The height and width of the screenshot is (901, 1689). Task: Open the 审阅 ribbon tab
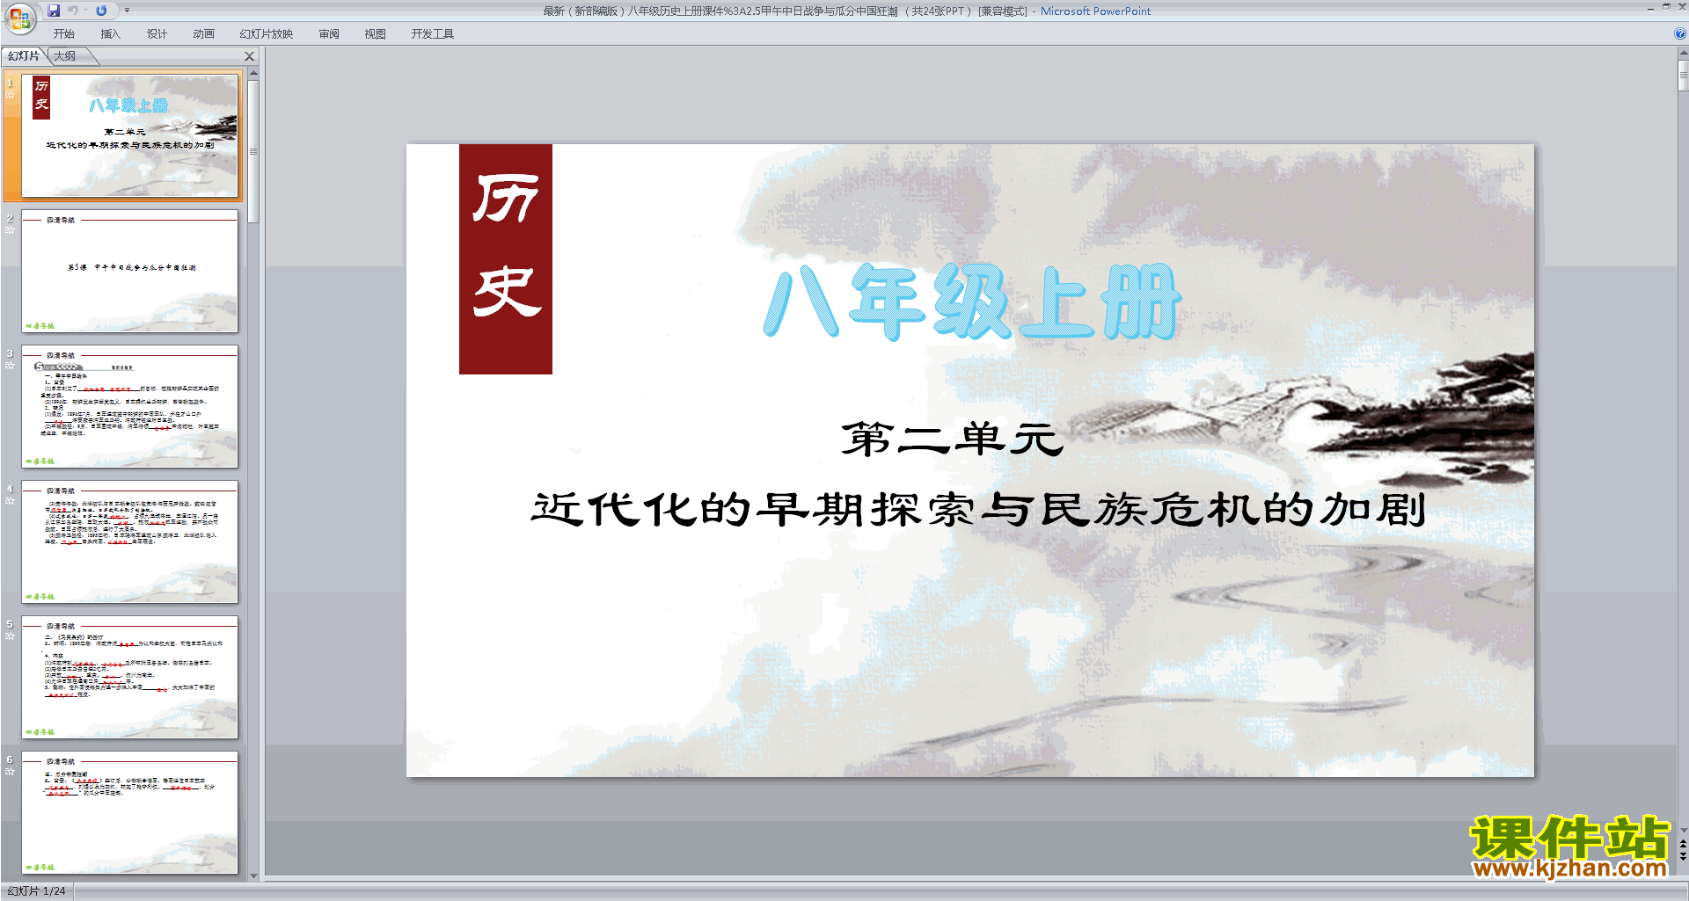click(x=329, y=33)
